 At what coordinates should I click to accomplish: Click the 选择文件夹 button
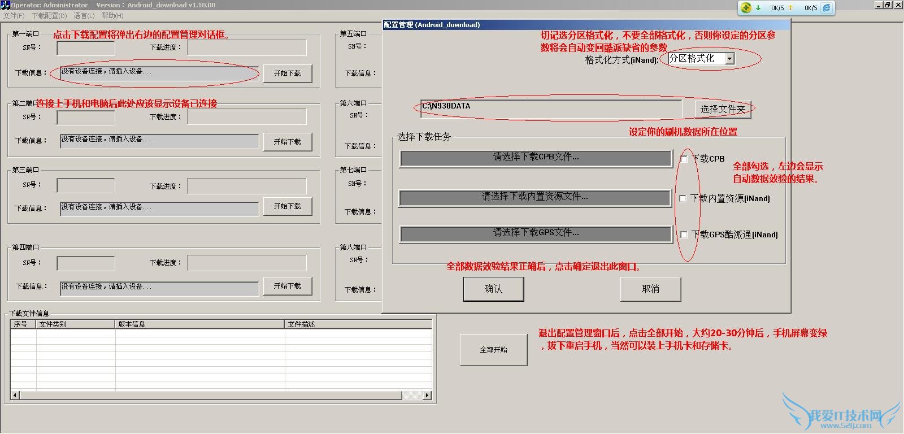(x=723, y=109)
